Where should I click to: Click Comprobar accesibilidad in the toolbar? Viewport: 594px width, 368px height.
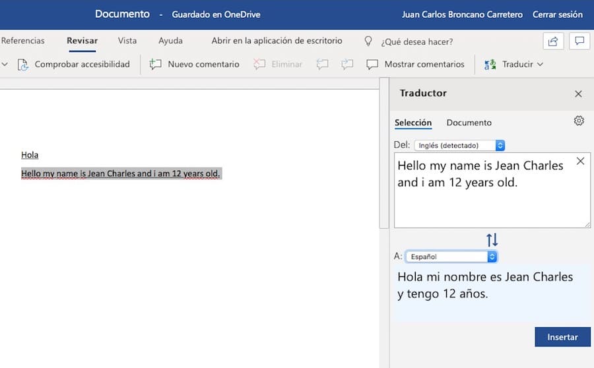click(73, 64)
